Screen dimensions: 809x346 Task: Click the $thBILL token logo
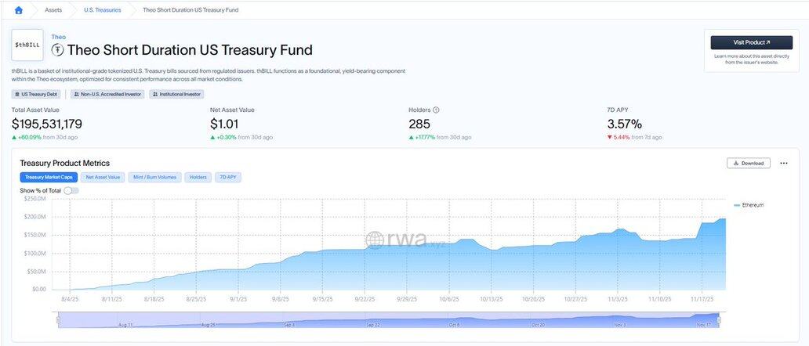28,45
